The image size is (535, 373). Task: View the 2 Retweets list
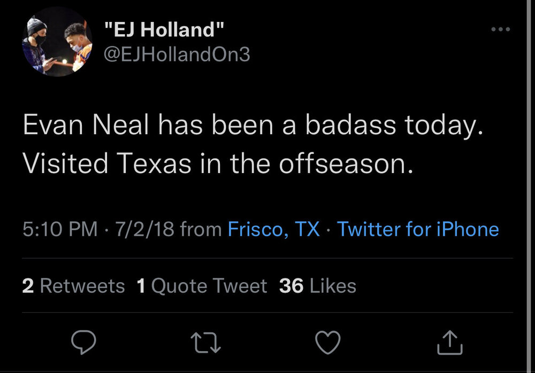click(73, 286)
